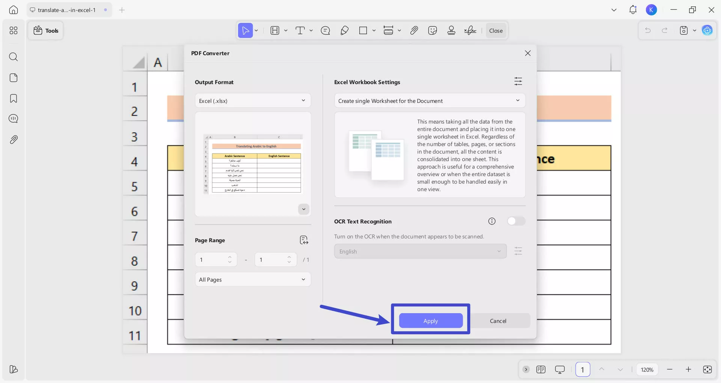This screenshot has height=383, width=721.
Task: Click the 120% zoom level field
Action: (647, 369)
